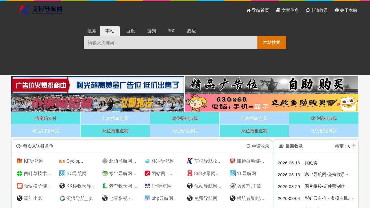The height and width of the screenshot is (208, 370).
Task: Switch to the 必应 search tab
Action: [x=192, y=31]
